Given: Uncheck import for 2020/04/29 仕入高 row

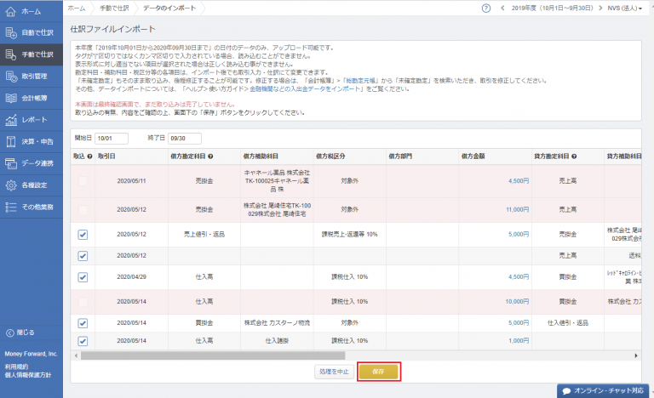Looking at the screenshot, I should [83, 277].
